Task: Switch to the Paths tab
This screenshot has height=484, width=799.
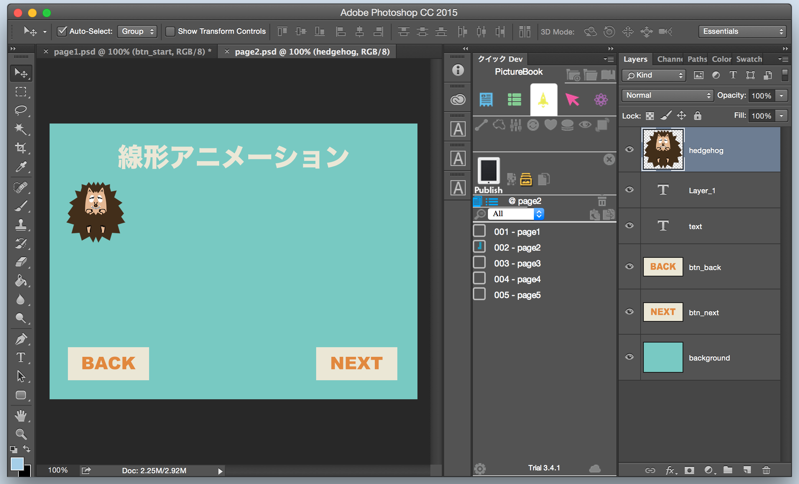Action: click(697, 59)
